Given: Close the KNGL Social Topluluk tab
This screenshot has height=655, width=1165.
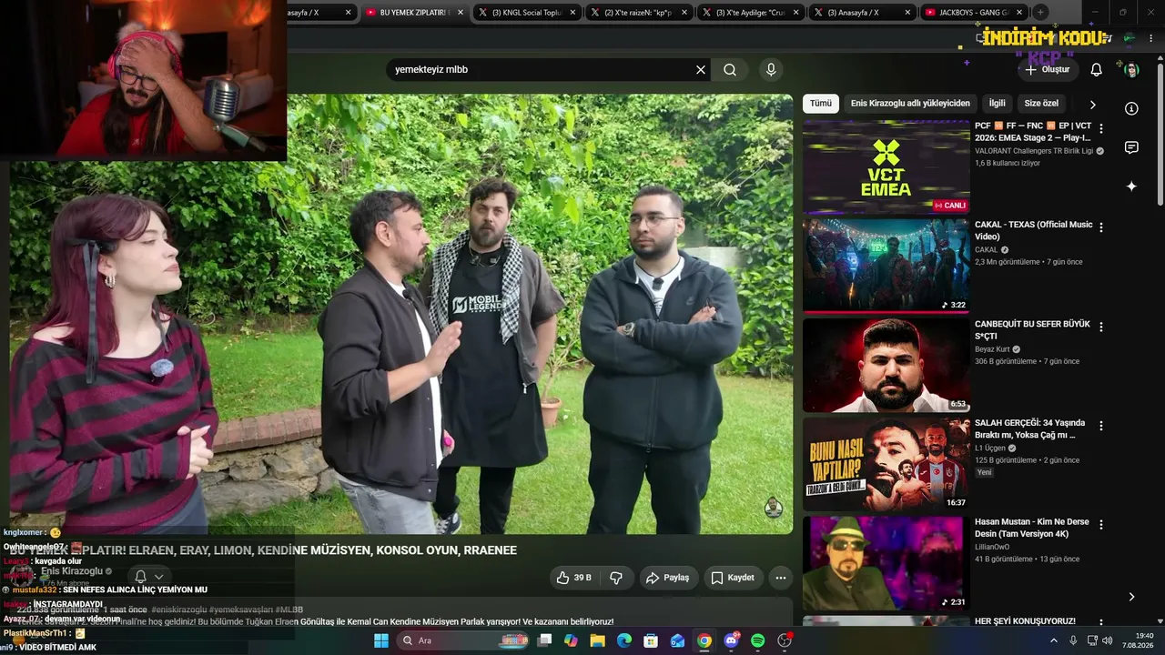Looking at the screenshot, I should tap(573, 13).
